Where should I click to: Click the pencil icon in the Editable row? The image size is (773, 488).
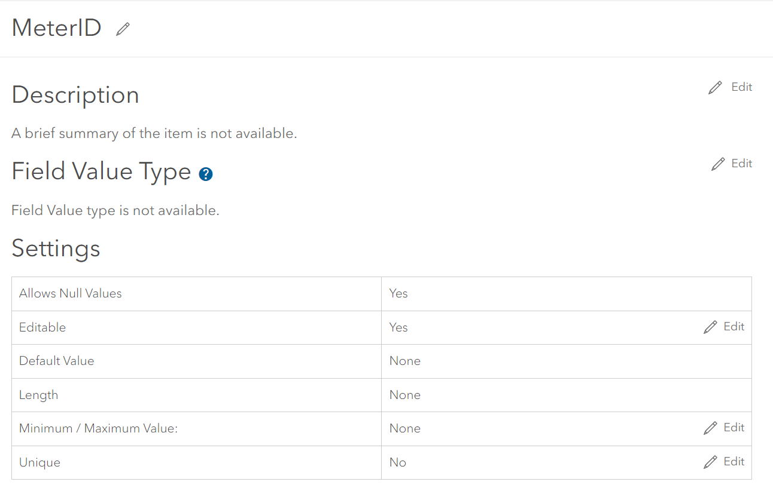click(x=710, y=326)
